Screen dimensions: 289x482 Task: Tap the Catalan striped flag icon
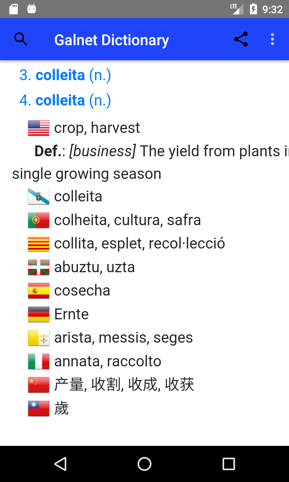point(39,244)
